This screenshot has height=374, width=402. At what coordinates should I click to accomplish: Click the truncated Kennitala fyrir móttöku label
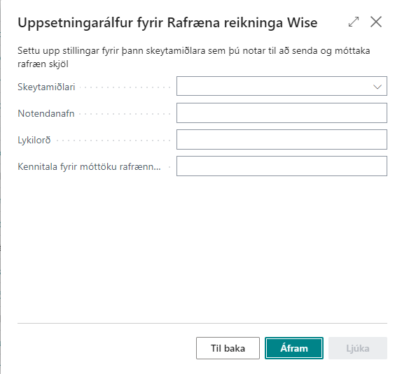pyautogui.click(x=89, y=166)
